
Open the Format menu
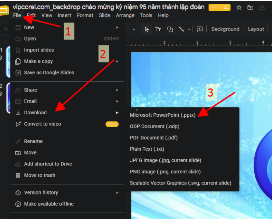(x=85, y=15)
